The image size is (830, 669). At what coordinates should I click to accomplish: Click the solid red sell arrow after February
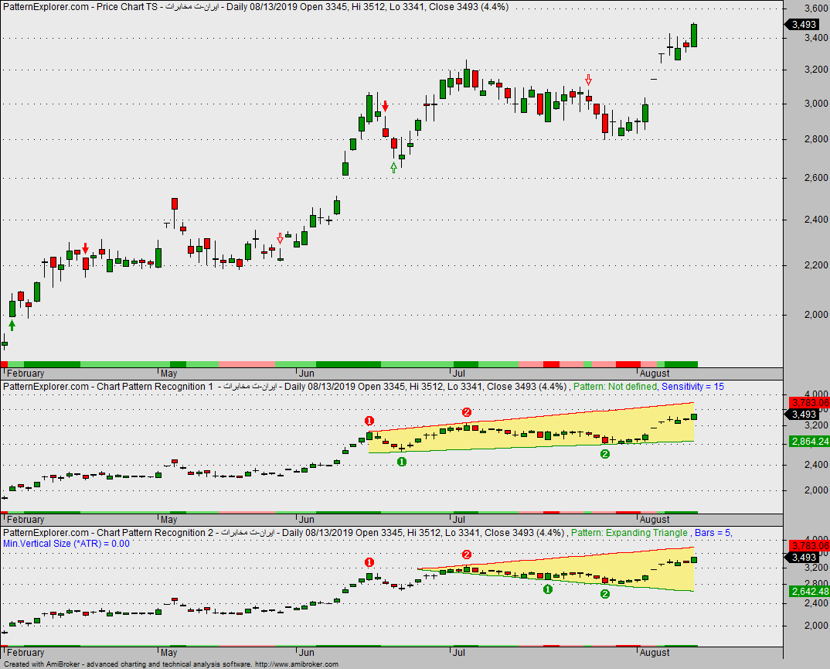(x=86, y=248)
